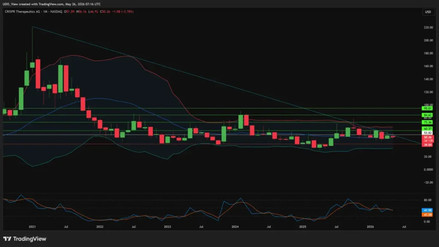The width and height of the screenshot is (439, 247).
Task: Click the 140.00 price scale label
Action: 428,79
